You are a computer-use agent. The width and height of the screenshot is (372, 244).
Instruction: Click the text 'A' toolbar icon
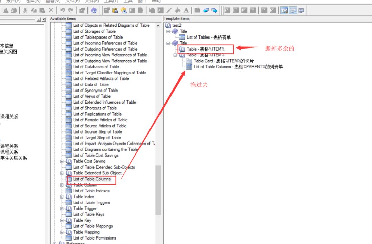tap(186, 10)
